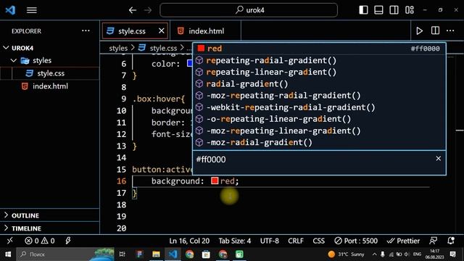Image resolution: width=464 pixels, height=261 pixels.
Task: Go forward with the right arrow
Action: coord(148,10)
